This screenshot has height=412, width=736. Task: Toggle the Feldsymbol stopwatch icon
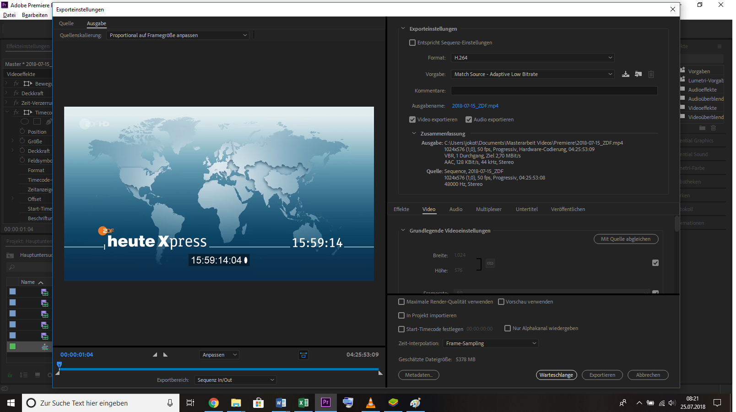(x=22, y=160)
